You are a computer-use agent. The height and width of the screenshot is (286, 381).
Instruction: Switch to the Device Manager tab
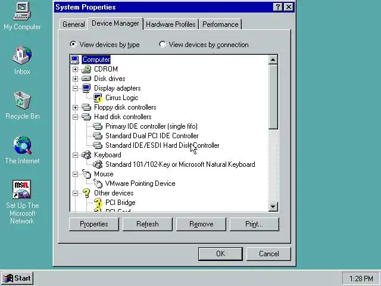point(115,23)
